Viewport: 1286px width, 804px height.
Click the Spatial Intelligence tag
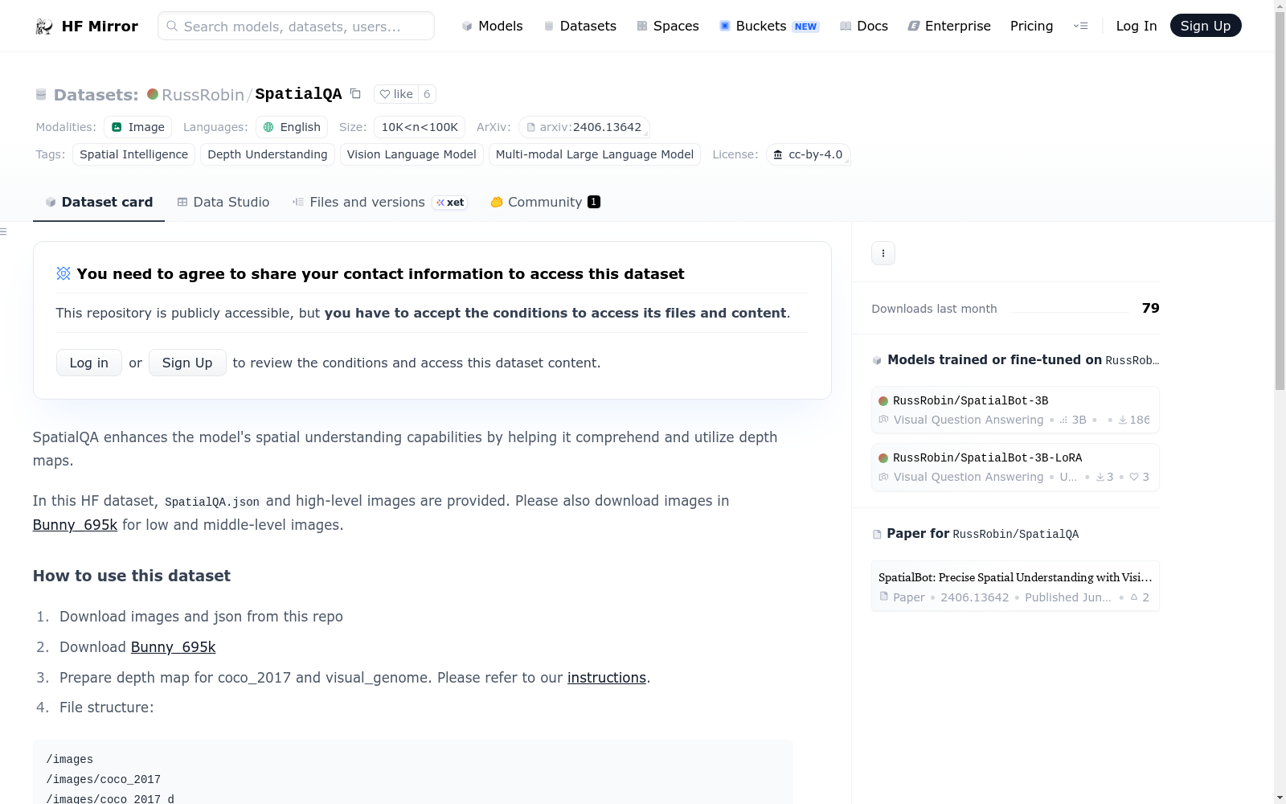point(133,154)
